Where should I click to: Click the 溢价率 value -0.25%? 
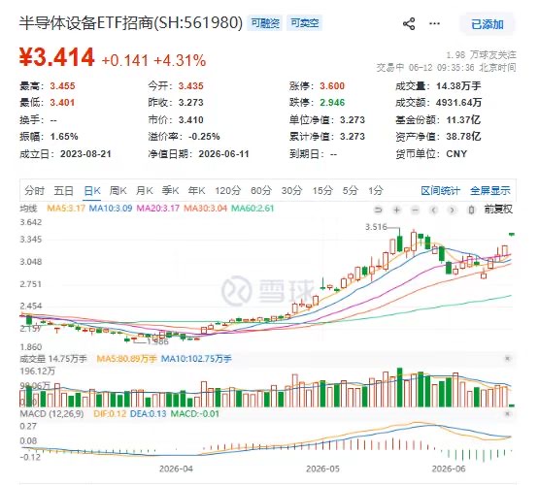204,137
